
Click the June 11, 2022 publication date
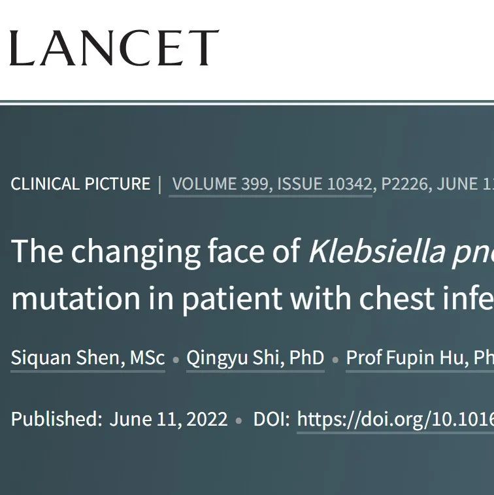tap(169, 418)
